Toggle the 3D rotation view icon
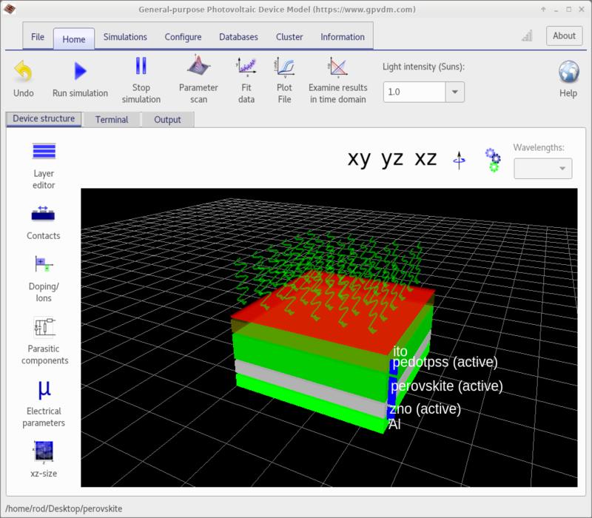Image resolution: width=592 pixels, height=518 pixels. [x=460, y=160]
